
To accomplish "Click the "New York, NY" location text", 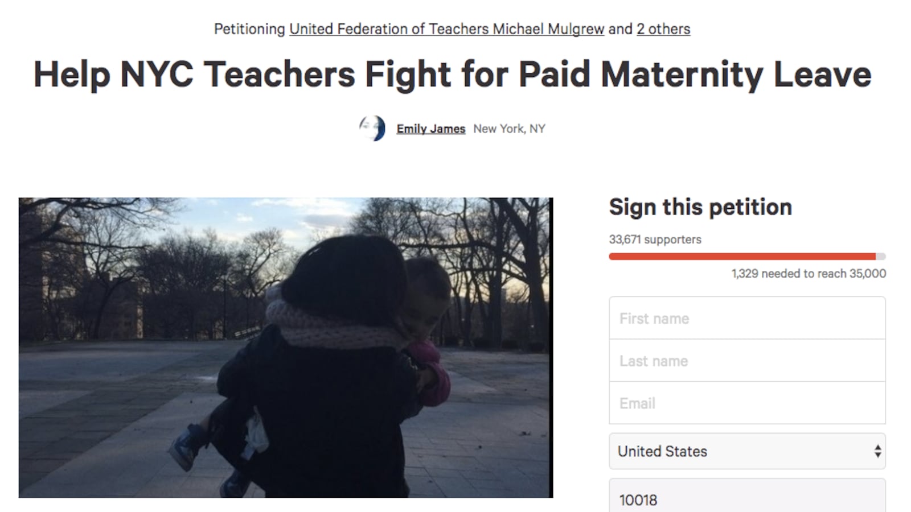I will (x=509, y=129).
